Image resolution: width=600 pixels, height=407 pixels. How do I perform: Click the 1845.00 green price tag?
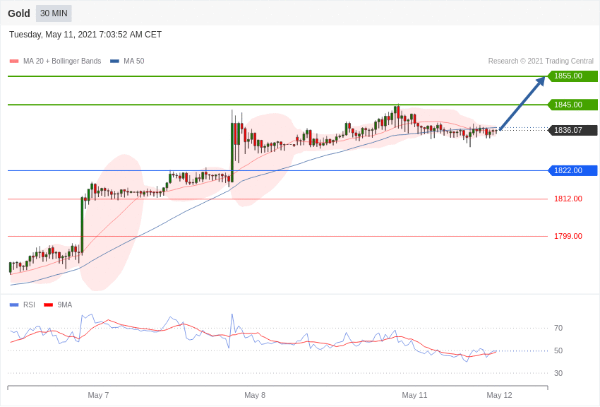click(573, 105)
